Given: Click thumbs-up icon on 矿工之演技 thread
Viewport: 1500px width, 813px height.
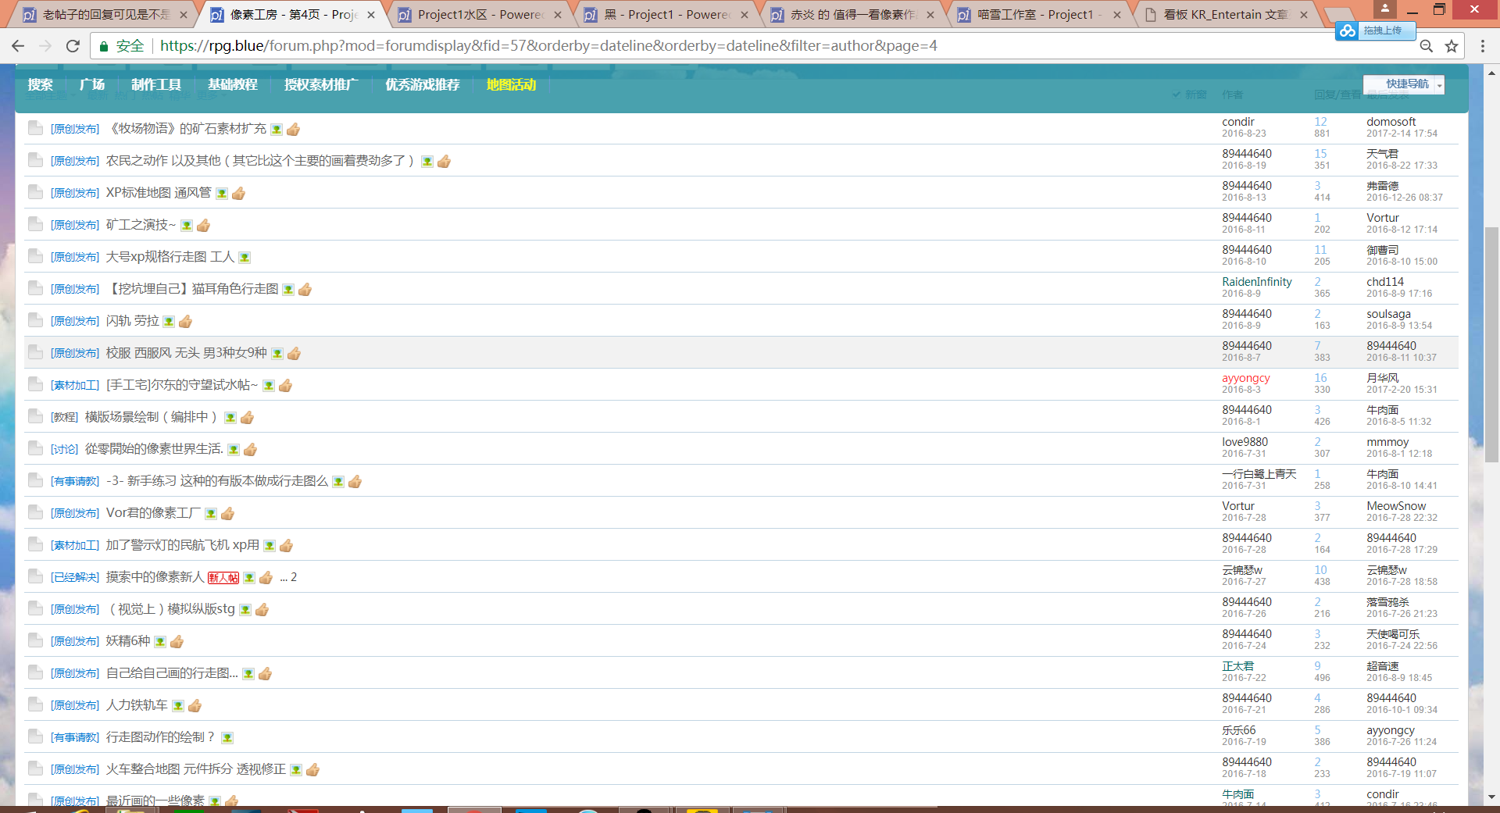Looking at the screenshot, I should point(204,226).
